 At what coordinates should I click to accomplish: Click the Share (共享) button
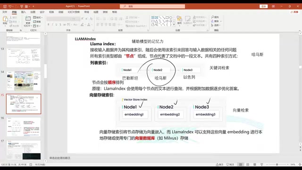pyautogui.click(x=294, y=12)
